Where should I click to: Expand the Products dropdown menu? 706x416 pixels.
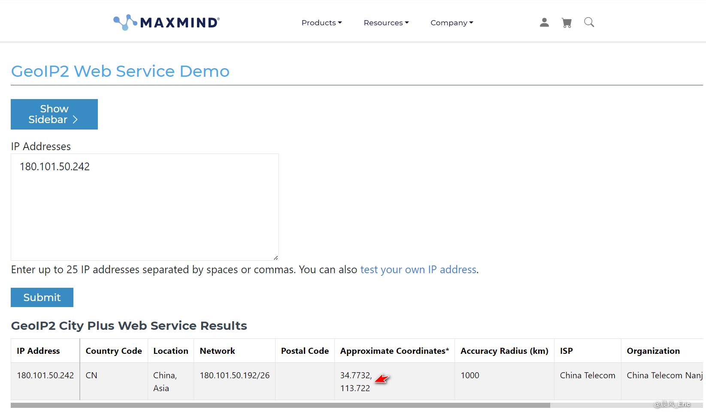pyautogui.click(x=321, y=23)
